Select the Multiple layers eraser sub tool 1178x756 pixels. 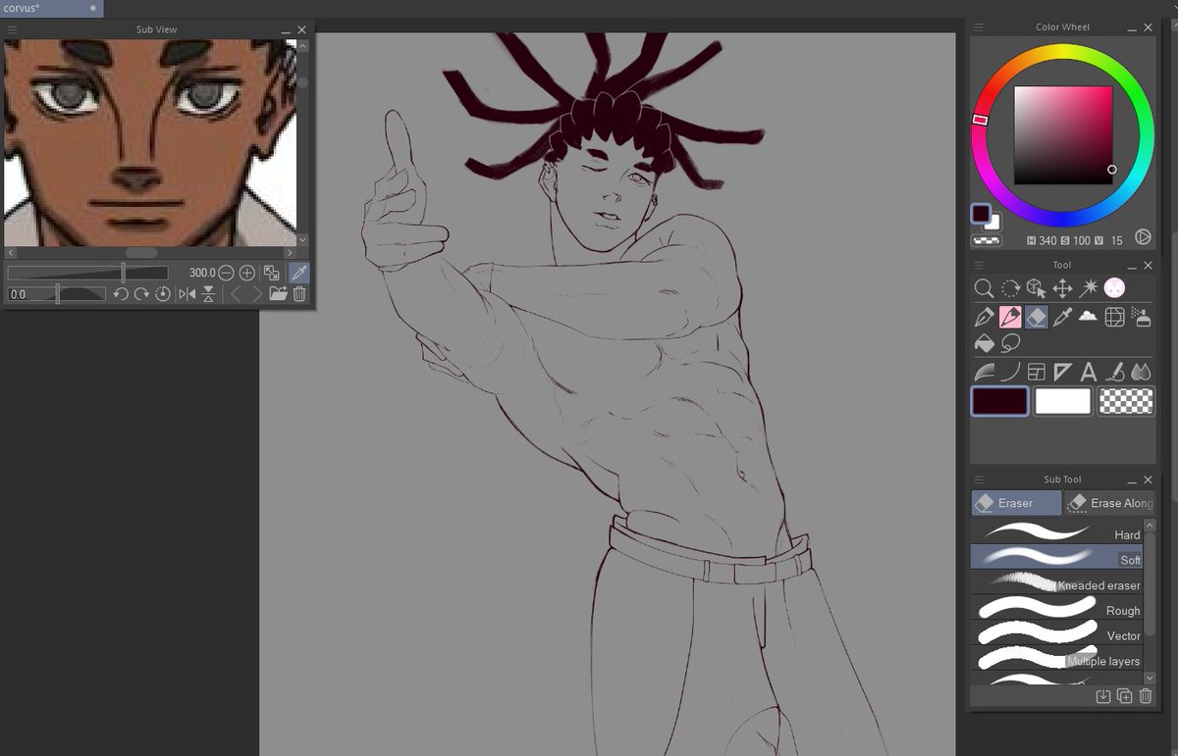point(1057,660)
